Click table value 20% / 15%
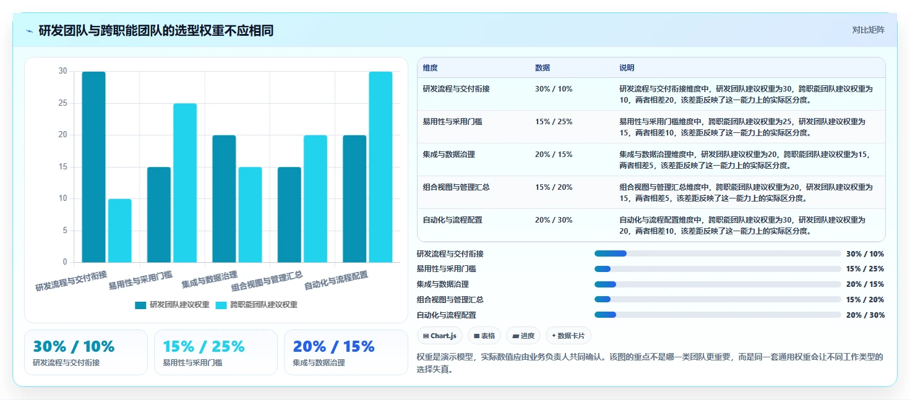Image resolution: width=910 pixels, height=400 pixels. tap(554, 155)
